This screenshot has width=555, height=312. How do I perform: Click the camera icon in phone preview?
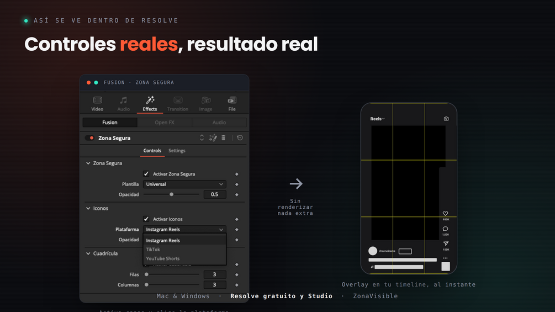[x=446, y=119]
